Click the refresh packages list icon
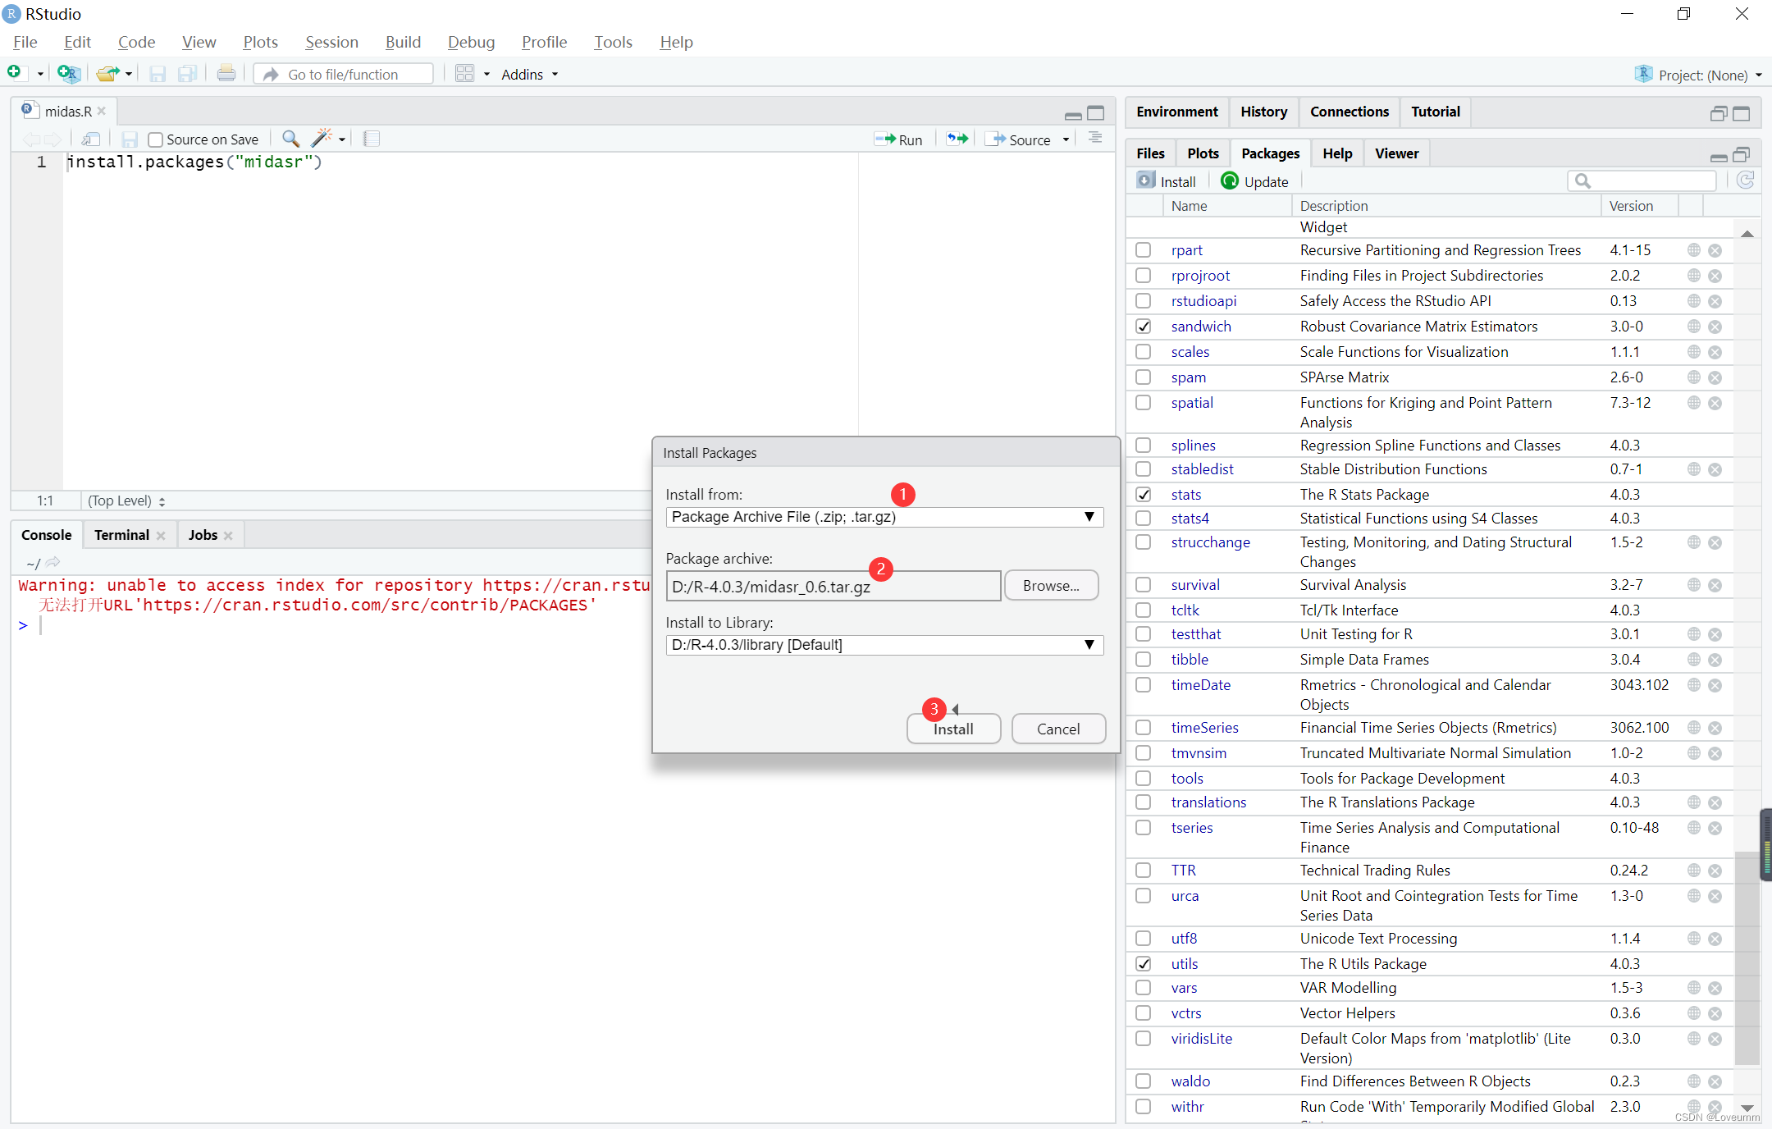The image size is (1772, 1129). tap(1746, 181)
